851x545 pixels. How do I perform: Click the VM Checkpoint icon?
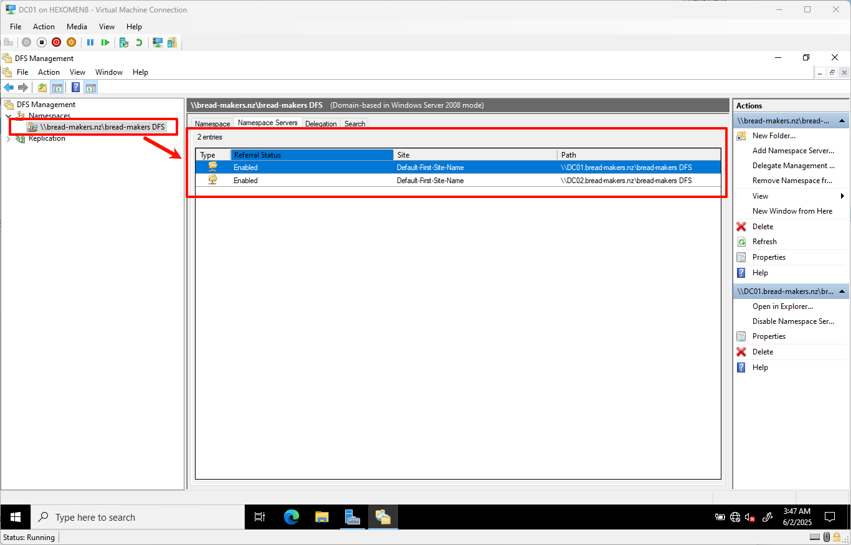(x=124, y=42)
